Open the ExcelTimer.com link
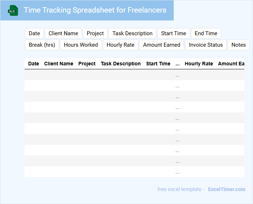This screenshot has width=253, height=204. 226,189
